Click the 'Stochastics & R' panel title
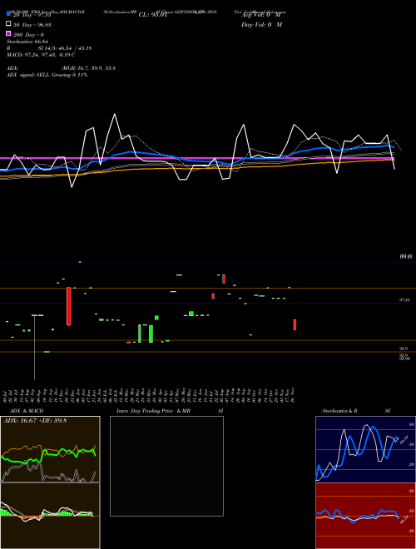This screenshot has height=549, width=416. click(x=339, y=411)
